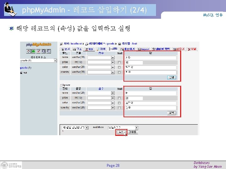This screenshot has width=226, height=169.
Task: Click the price value field containing 10
Action: coord(134,63)
